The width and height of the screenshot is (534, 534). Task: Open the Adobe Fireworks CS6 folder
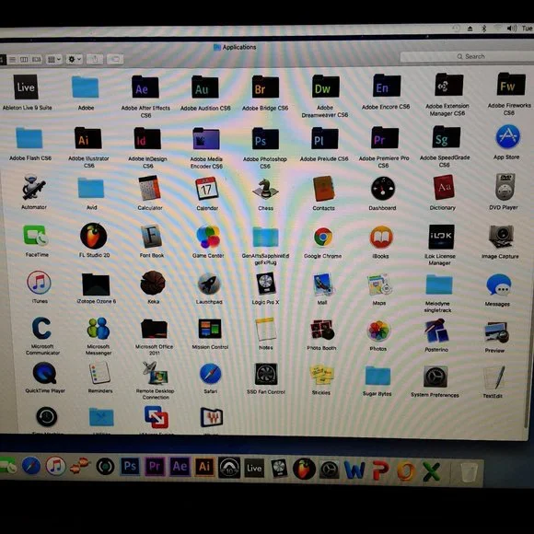(510, 84)
